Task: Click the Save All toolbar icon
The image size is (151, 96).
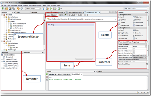Action: click(14, 9)
